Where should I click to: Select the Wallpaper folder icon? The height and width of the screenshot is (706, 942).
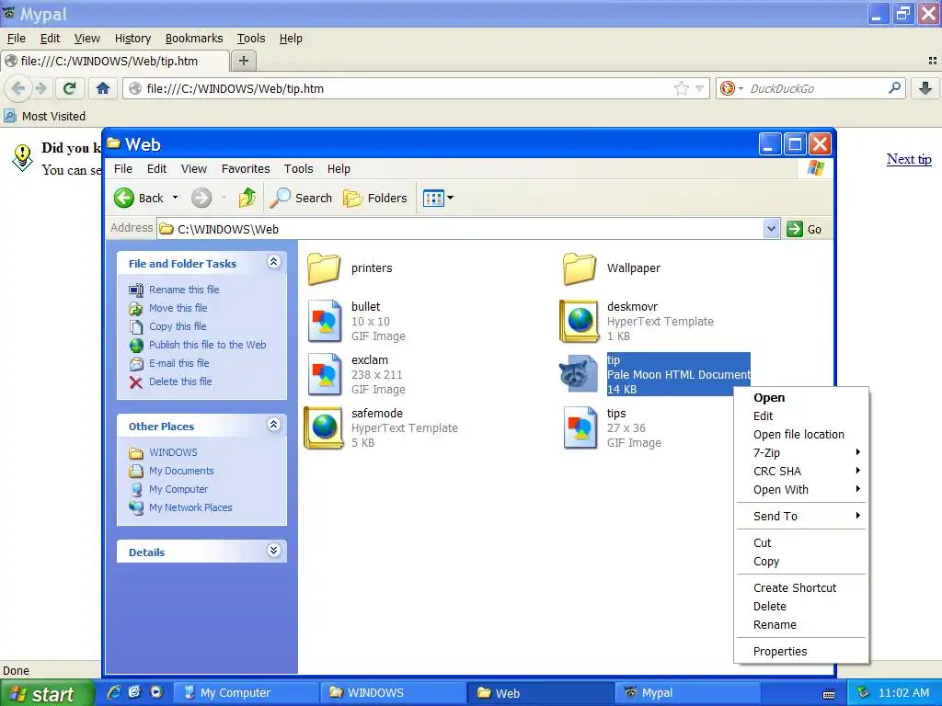(x=580, y=268)
